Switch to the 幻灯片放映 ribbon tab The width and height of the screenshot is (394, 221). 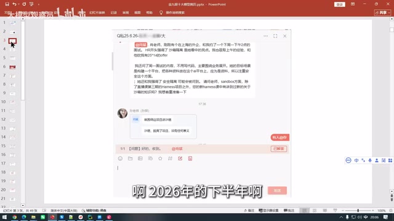tap(97, 12)
